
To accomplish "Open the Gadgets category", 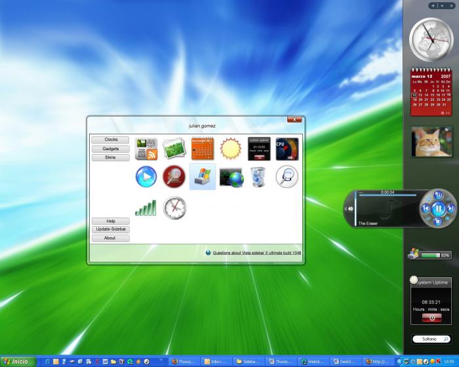I will tap(110, 149).
